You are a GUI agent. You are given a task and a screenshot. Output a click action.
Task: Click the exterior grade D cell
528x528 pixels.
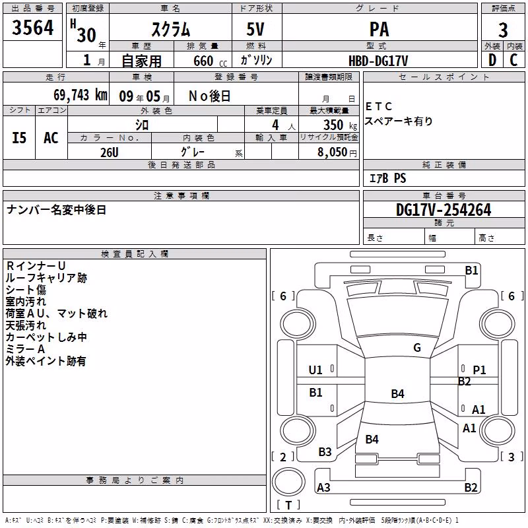pos(492,60)
